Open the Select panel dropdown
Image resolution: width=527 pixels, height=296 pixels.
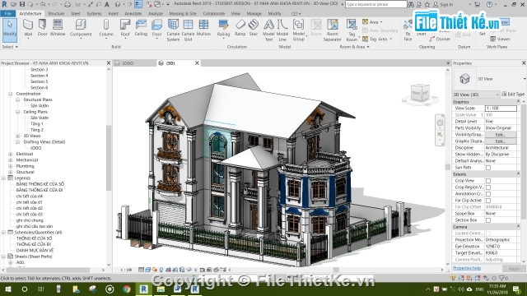point(10,47)
